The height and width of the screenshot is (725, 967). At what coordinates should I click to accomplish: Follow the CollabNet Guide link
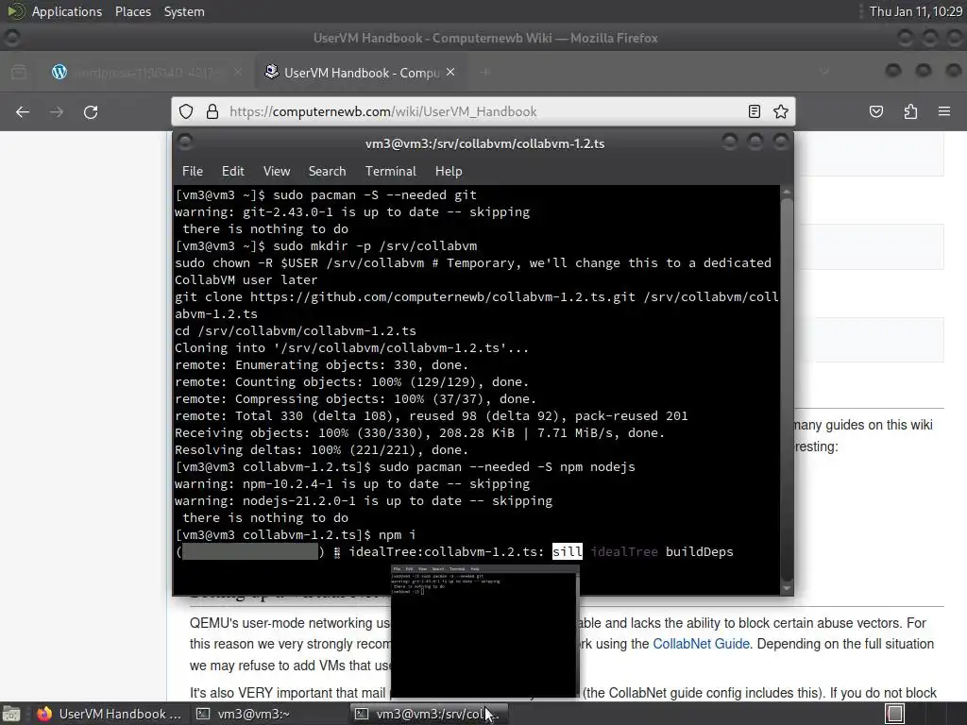tap(701, 644)
